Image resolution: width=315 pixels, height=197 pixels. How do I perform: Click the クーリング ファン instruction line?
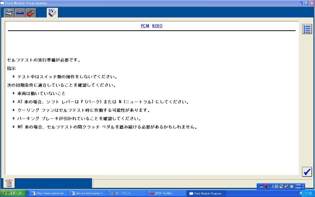tap(84, 110)
